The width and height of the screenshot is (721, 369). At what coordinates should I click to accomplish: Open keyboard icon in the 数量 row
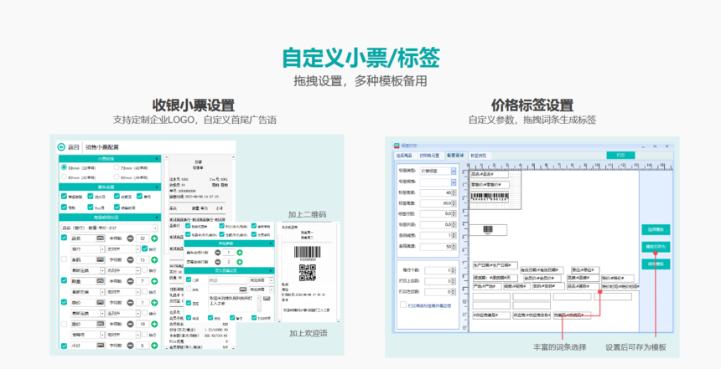[101, 281]
